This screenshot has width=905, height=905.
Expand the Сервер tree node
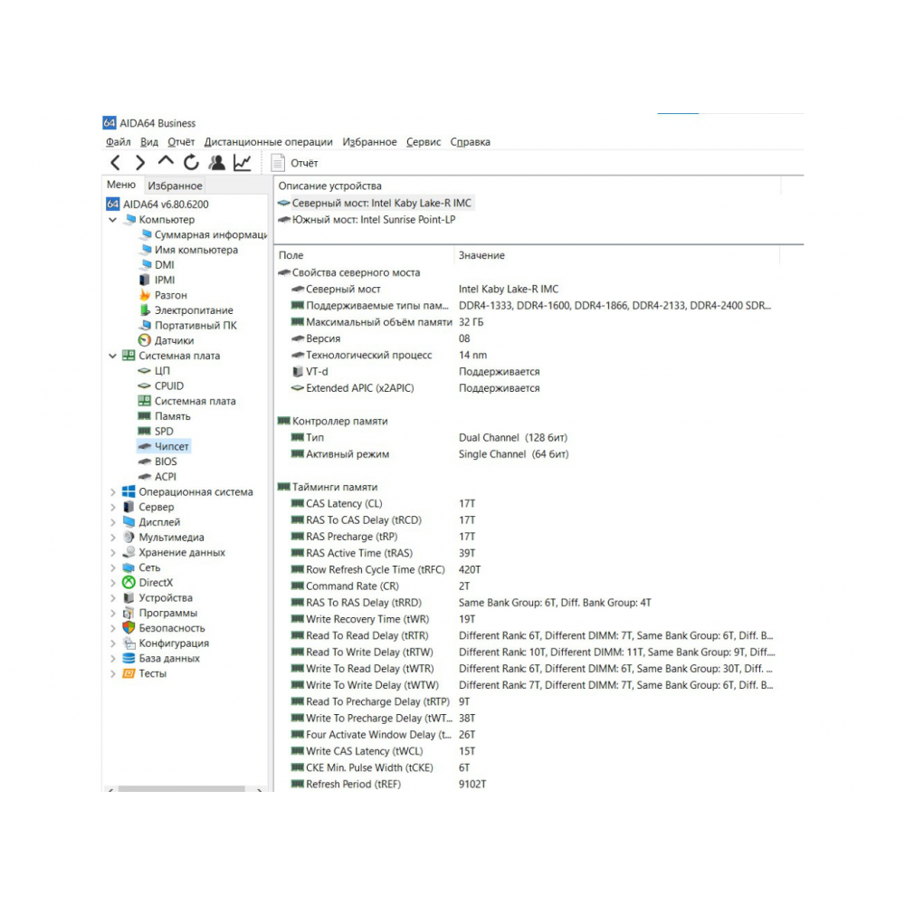point(112,508)
